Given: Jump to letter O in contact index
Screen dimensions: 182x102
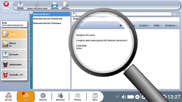Looking at the screenshot, I should tap(31, 42).
